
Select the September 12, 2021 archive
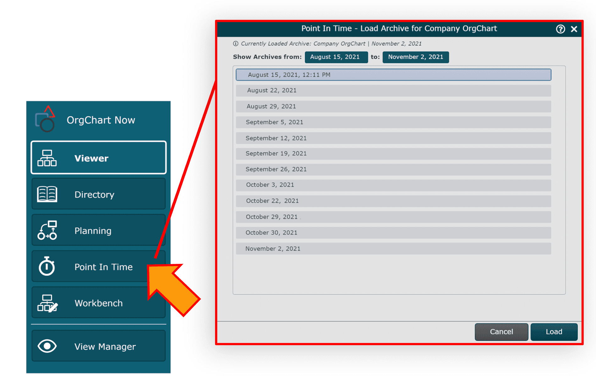pos(393,138)
